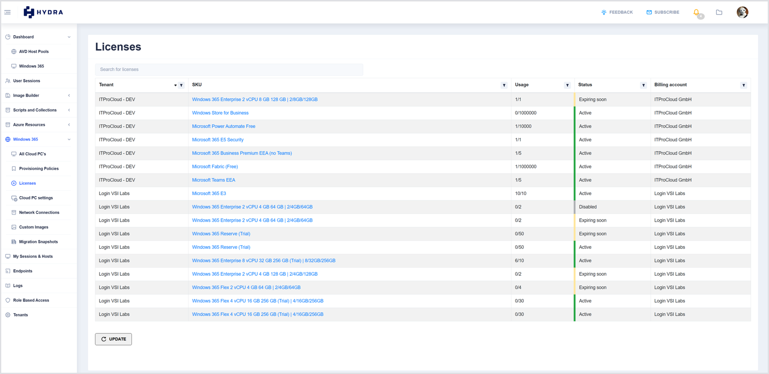Screen dimensions: 769x374
Task: Open Windows 365 Flex 2 vCPU link
Action: click(246, 288)
